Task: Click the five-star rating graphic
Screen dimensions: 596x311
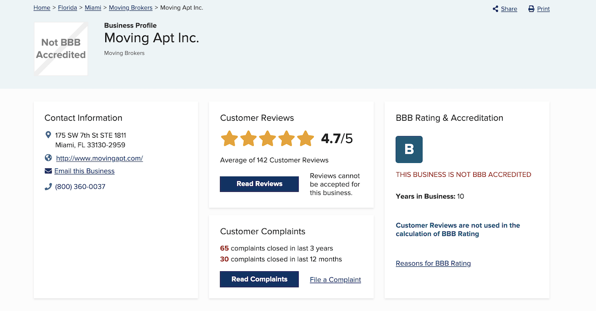Action: (x=267, y=139)
